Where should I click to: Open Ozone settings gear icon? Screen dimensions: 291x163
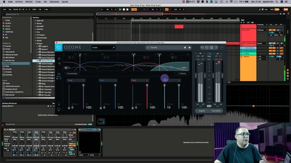coord(211,48)
